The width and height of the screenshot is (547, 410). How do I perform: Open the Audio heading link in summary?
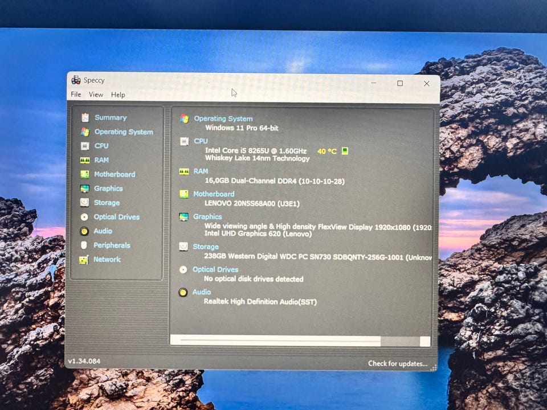[202, 292]
